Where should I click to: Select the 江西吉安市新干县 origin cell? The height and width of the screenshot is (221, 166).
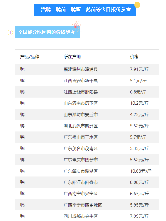[81, 81]
